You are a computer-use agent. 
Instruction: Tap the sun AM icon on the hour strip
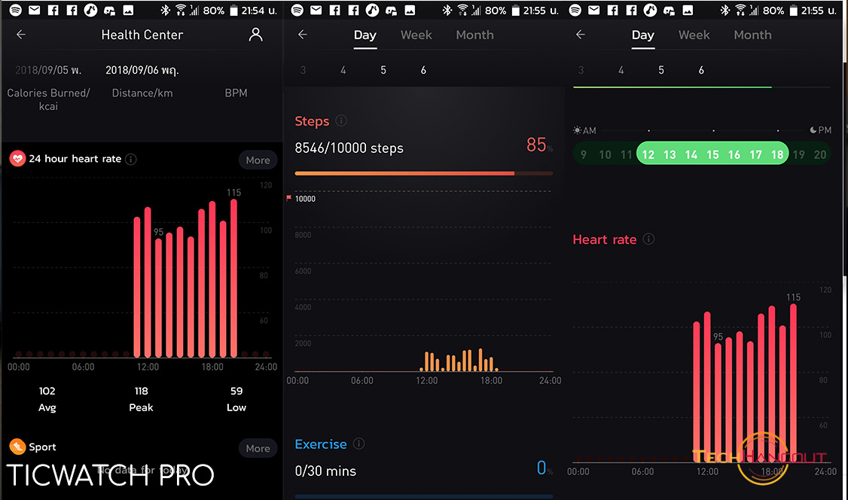[578, 130]
